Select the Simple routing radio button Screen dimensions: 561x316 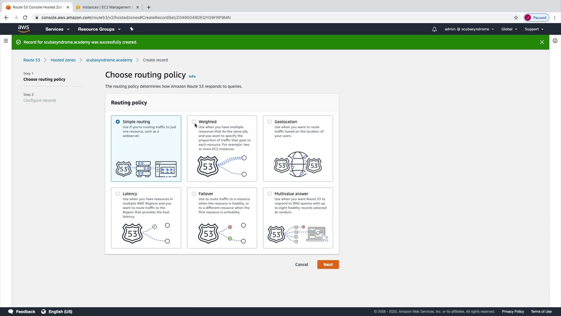117,122
